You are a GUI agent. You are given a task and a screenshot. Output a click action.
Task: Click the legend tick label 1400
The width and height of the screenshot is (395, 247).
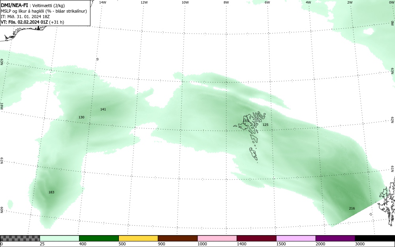click(x=242, y=244)
